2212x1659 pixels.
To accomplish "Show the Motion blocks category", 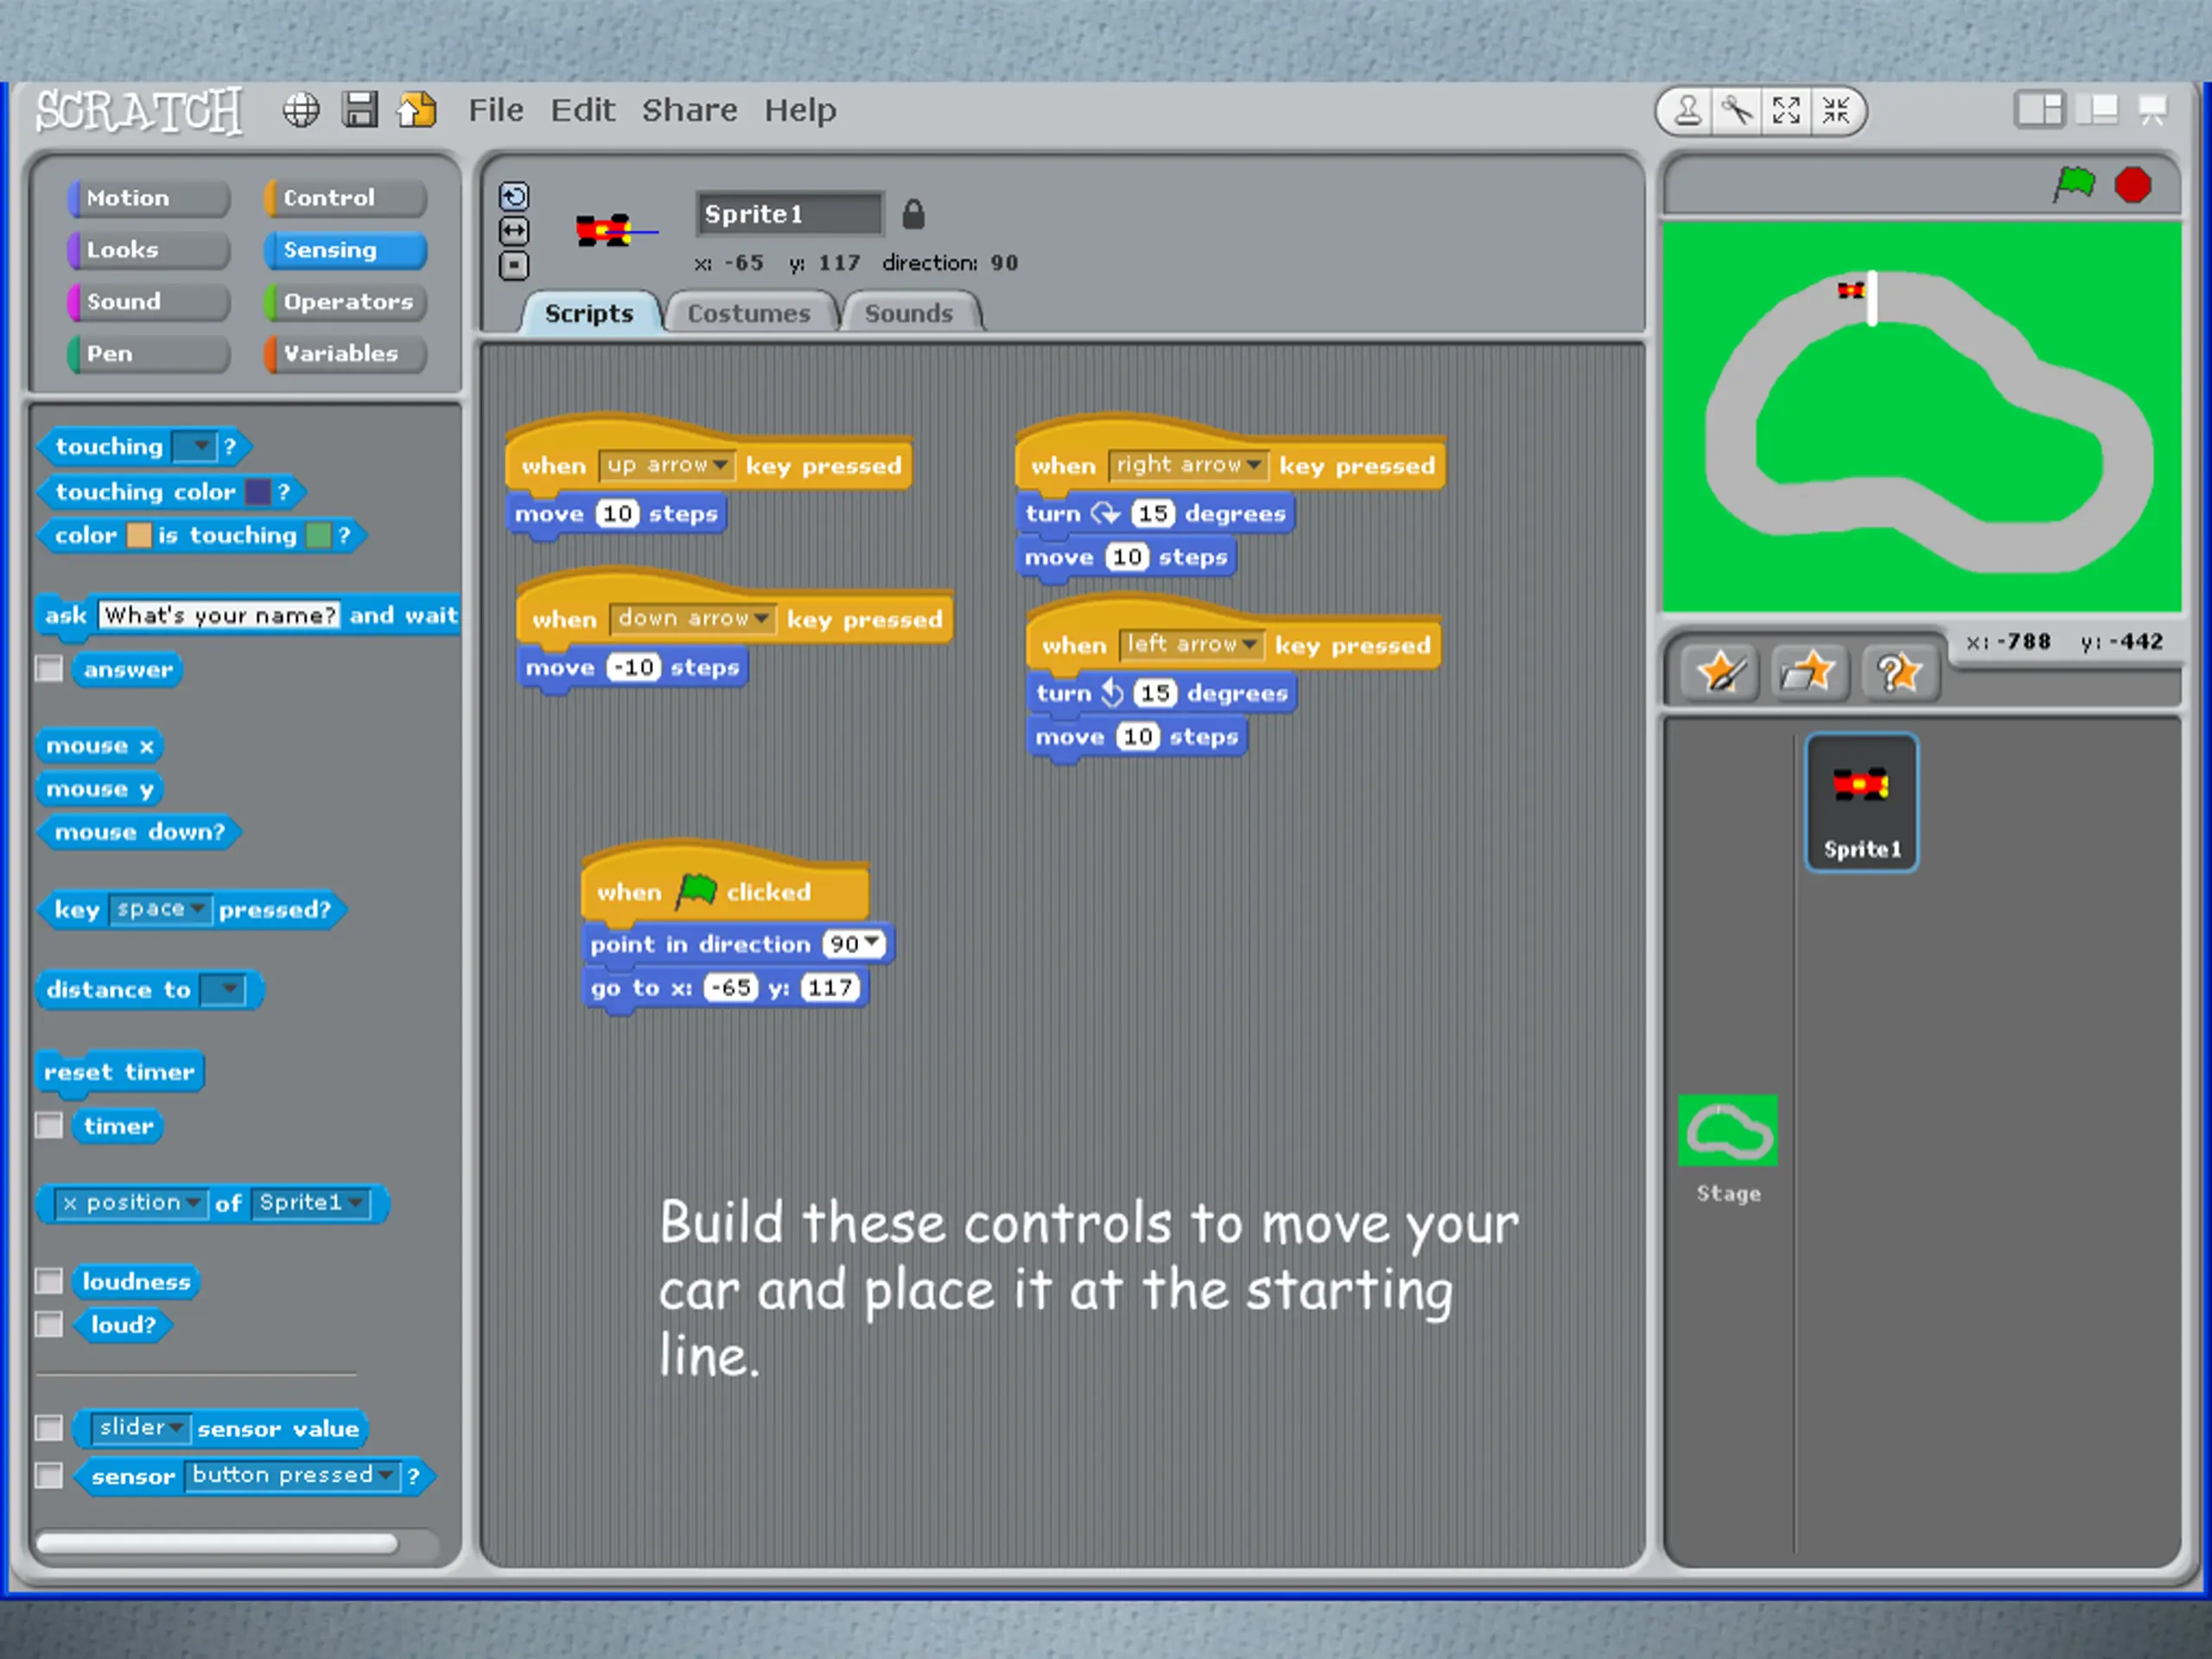I will (x=148, y=198).
